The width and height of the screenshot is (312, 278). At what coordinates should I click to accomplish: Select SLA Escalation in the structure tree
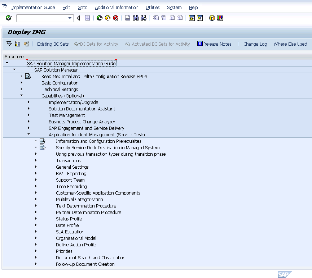coord(70,232)
